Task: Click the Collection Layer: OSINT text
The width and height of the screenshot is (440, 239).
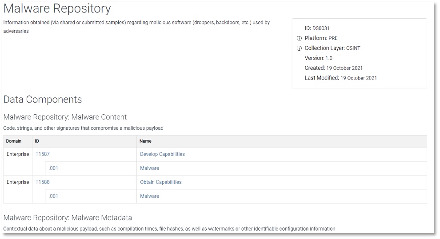Action: 332,48
